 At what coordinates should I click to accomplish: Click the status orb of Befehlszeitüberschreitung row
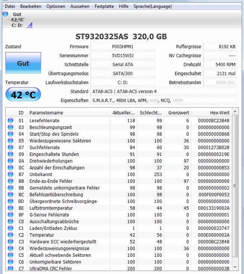[10, 194]
